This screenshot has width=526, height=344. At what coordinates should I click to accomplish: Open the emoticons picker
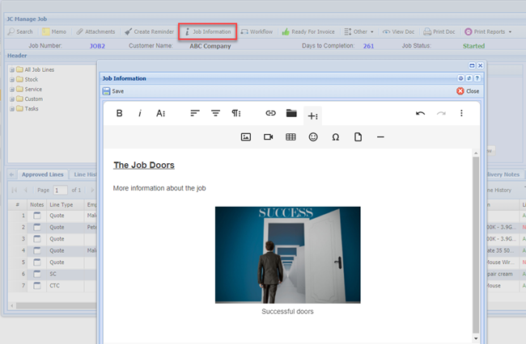[x=313, y=137]
